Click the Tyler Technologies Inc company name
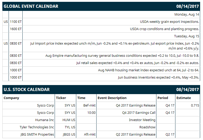 [x=37, y=127]
